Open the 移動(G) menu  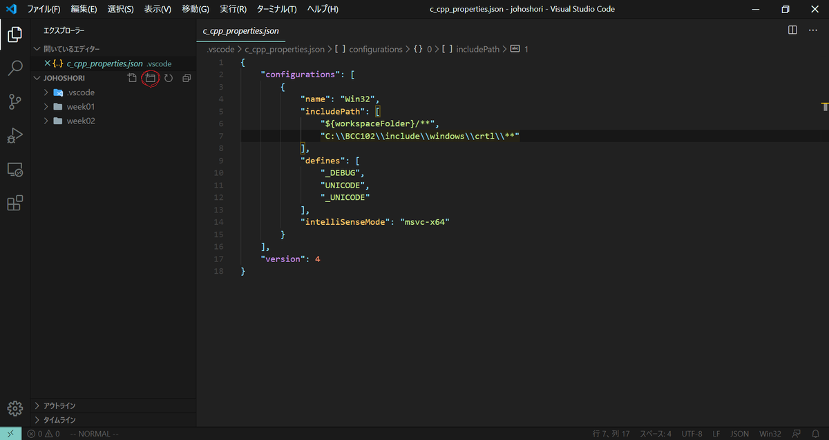196,9
